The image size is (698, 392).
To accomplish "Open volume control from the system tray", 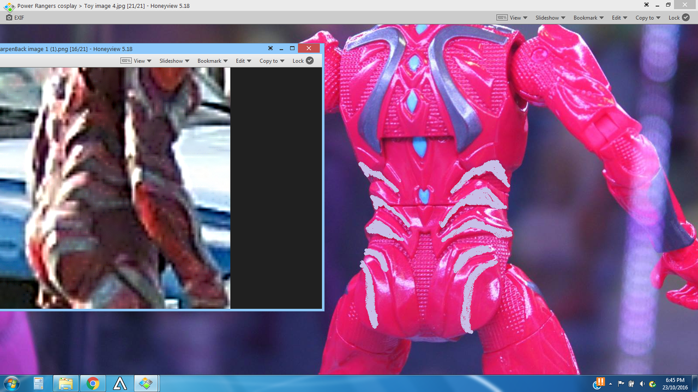I will point(642,383).
